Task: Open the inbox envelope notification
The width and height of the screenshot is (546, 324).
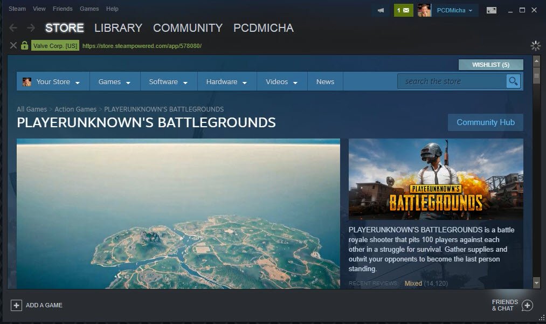Action: pyautogui.click(x=403, y=10)
